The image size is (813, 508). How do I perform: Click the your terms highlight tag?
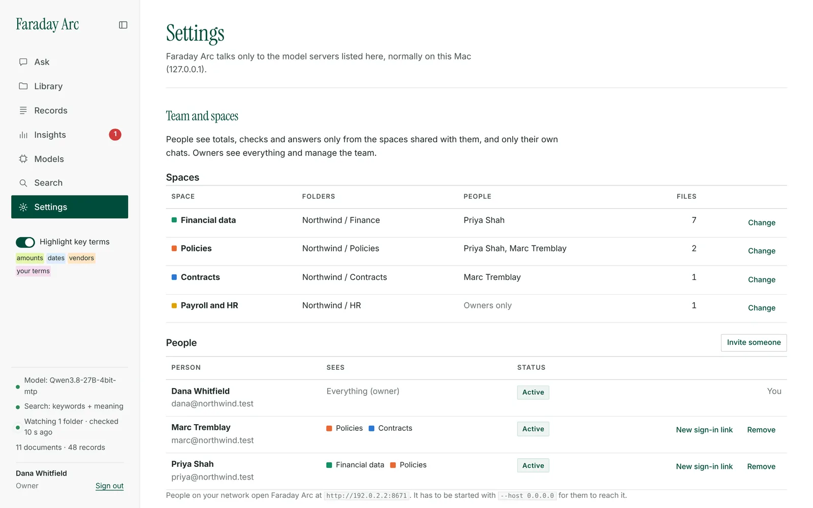click(33, 271)
